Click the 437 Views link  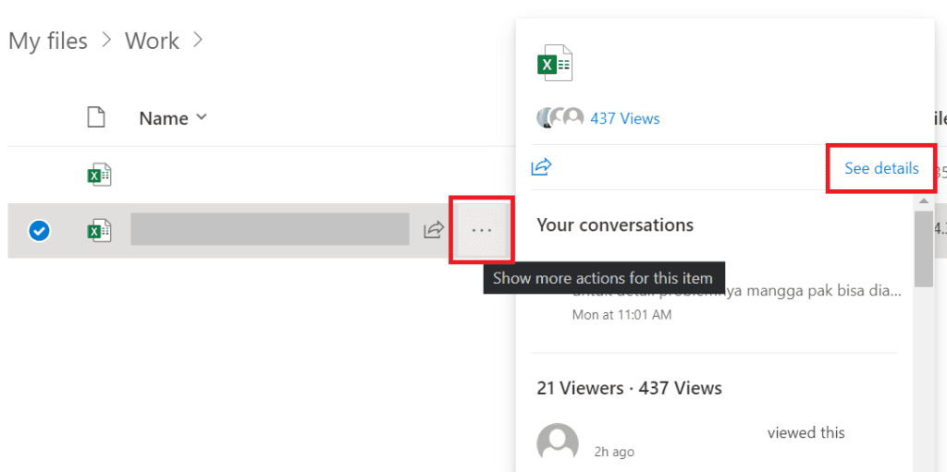click(625, 118)
